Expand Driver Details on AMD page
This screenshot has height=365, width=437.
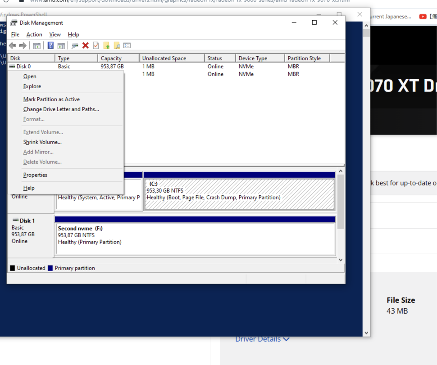click(262, 339)
